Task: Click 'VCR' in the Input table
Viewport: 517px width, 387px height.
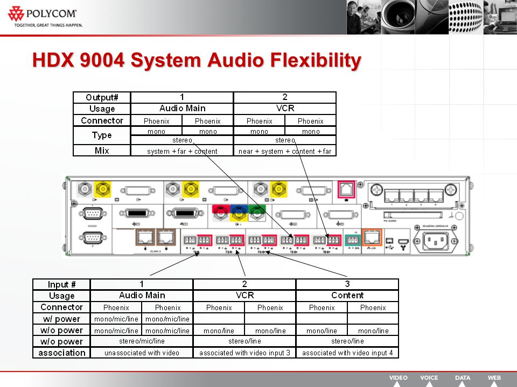Action: pos(244,295)
